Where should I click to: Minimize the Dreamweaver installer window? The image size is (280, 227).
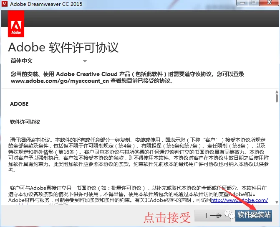click(x=242, y=3)
